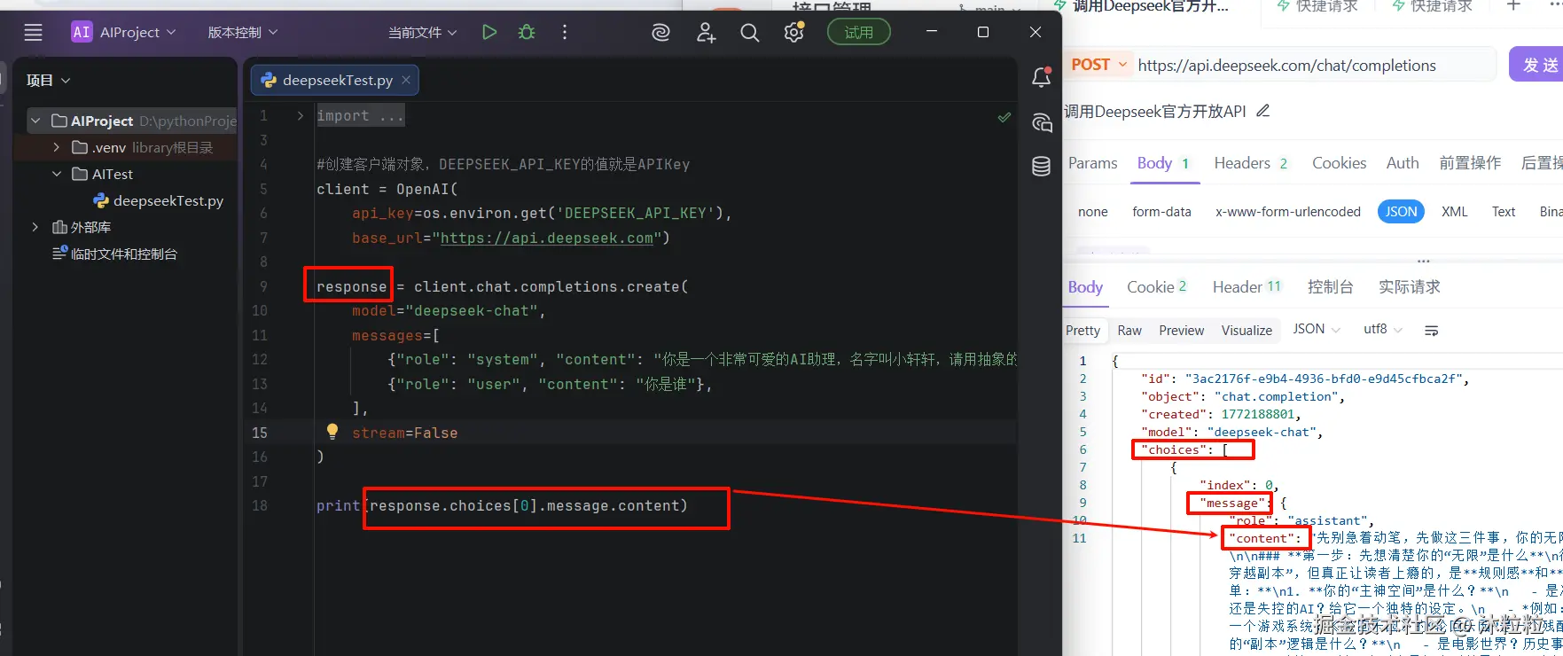Open the response Header tab

(1246, 287)
